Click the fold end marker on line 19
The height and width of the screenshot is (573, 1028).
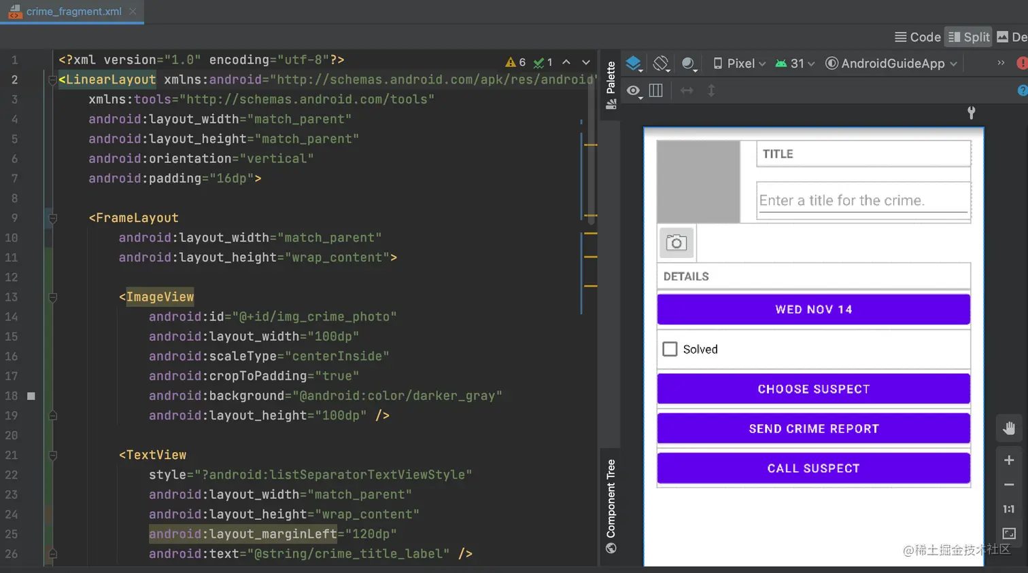point(53,415)
